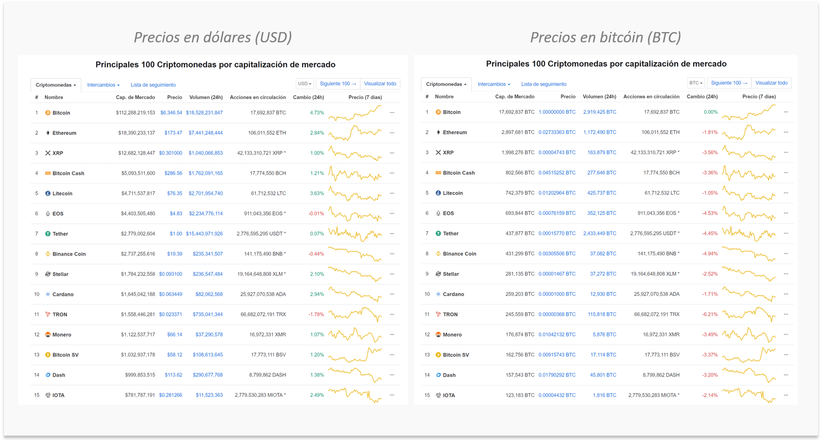Sort by Volumen (24h) in USD table
This screenshot has width=822, height=442.
206,98
